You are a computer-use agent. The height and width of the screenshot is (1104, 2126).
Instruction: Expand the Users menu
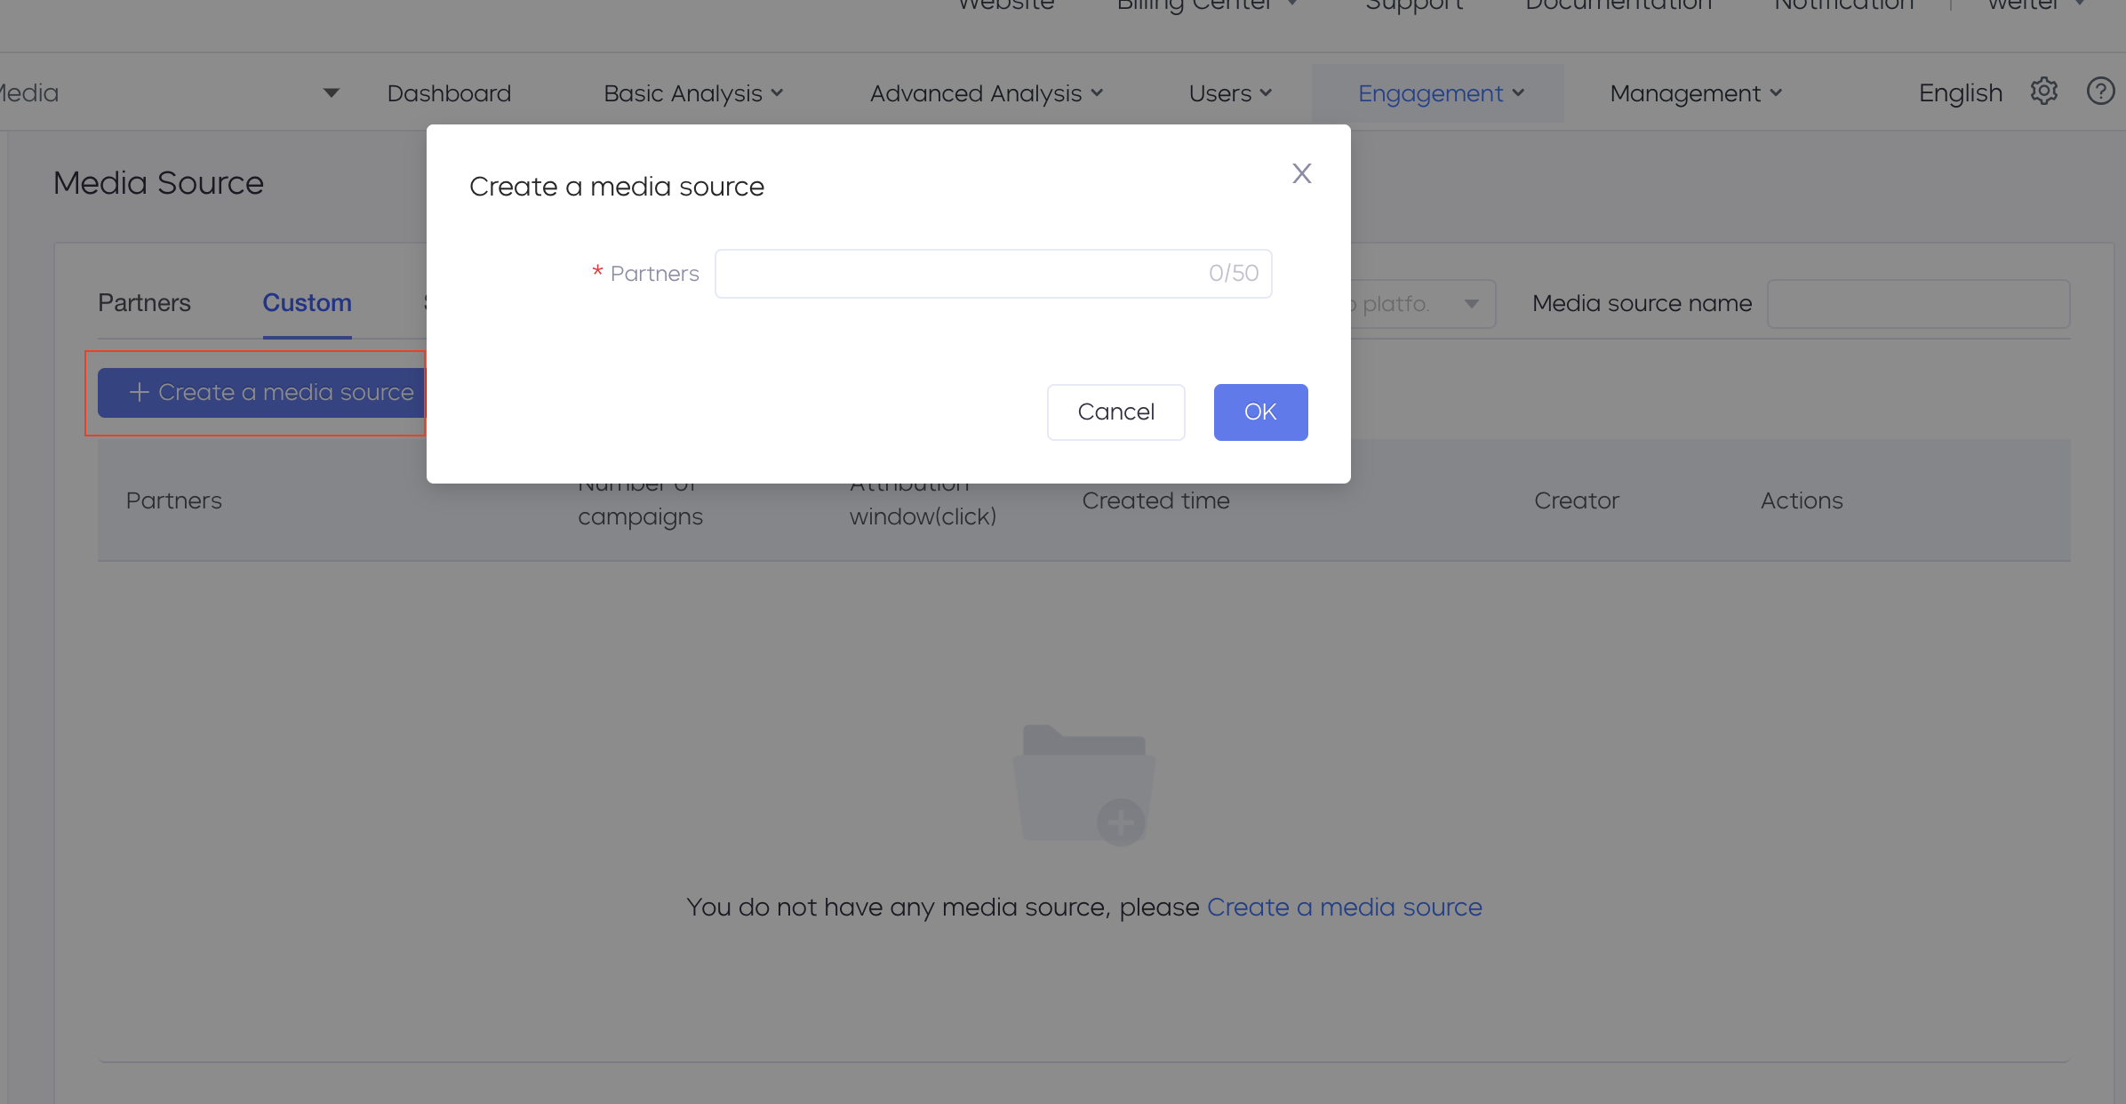1230,93
